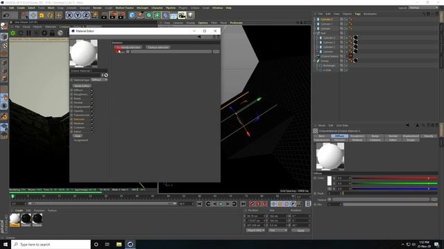The image size is (444, 249).
Task: Collapse the Sweep object in Object Manager
Action: pyautogui.click(x=314, y=61)
